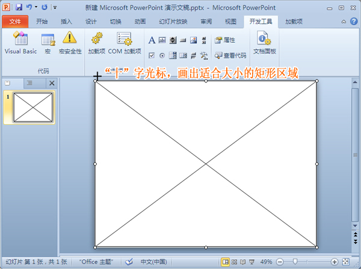Run spell check icon in status bar
The height and width of the screenshot is (269, 361).
point(129,262)
